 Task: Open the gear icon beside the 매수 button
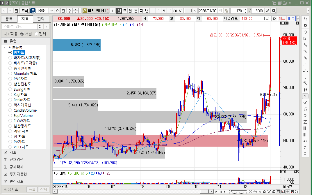pyautogui.click(x=274, y=19)
